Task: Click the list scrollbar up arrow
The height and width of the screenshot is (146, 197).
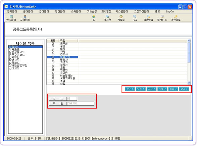Action: pos(189,41)
